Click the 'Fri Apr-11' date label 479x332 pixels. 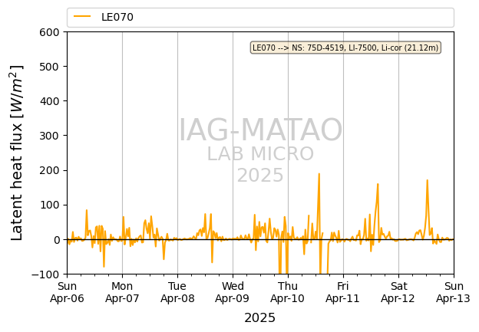[343, 292]
